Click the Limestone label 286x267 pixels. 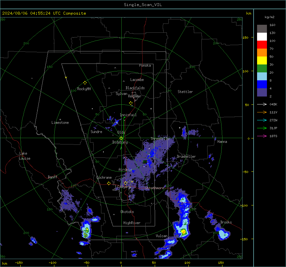60,123
